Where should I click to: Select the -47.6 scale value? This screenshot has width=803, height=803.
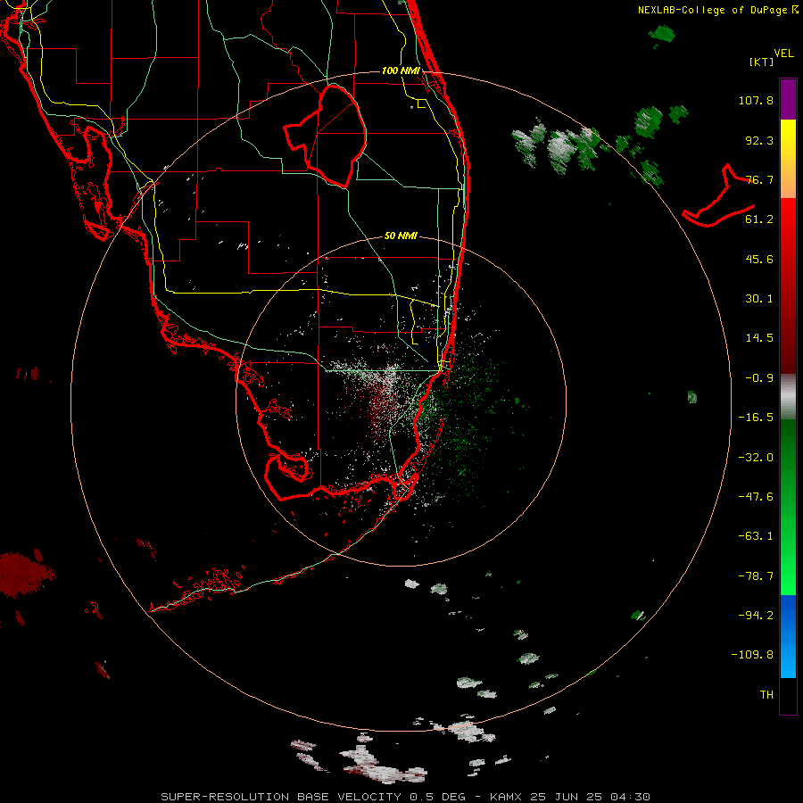pyautogui.click(x=756, y=497)
